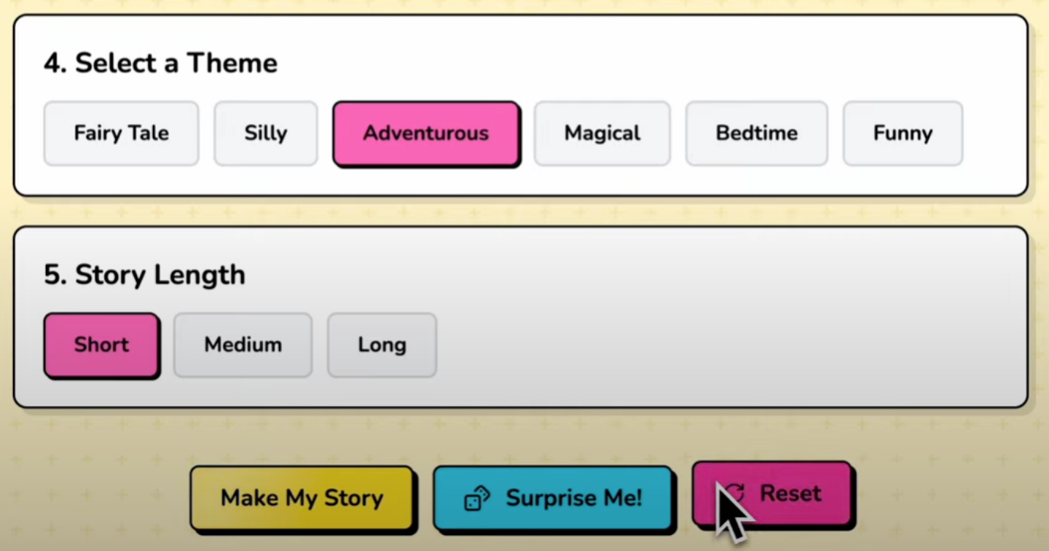
Task: Click the '5. Story Length' heading
Action: coord(144,275)
